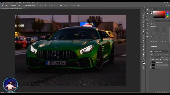Open the Filter menu
This screenshot has height=95, width=170.
click(24, 3)
